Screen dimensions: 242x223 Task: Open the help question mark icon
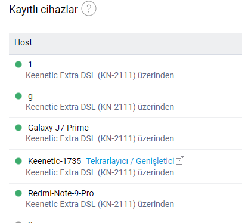coord(89,8)
